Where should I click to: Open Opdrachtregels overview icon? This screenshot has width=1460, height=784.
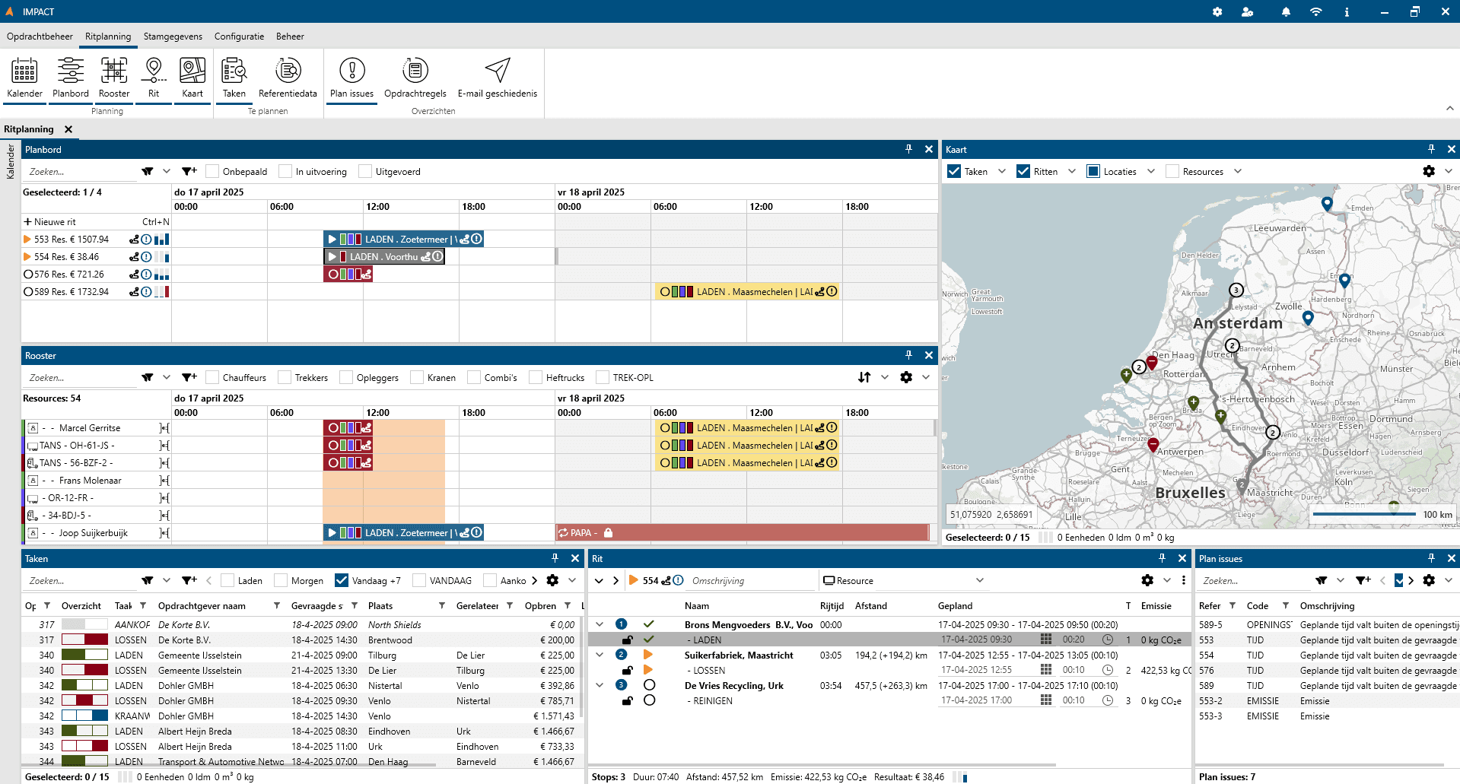[415, 78]
